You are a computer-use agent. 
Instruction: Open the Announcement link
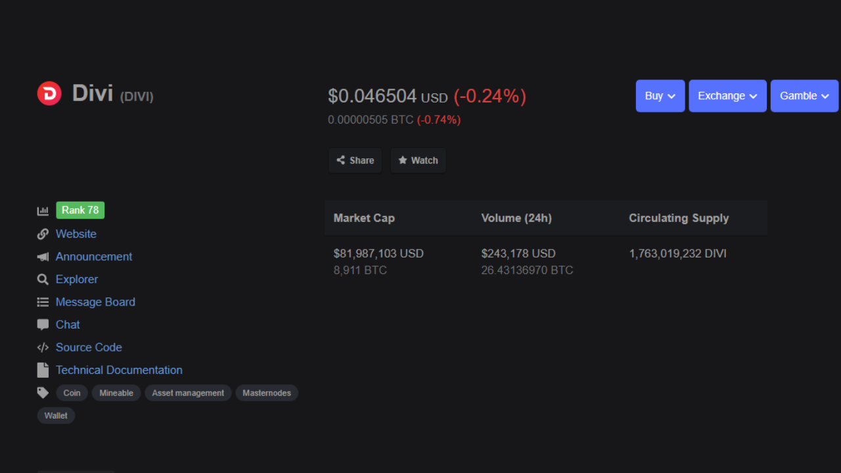[94, 257]
